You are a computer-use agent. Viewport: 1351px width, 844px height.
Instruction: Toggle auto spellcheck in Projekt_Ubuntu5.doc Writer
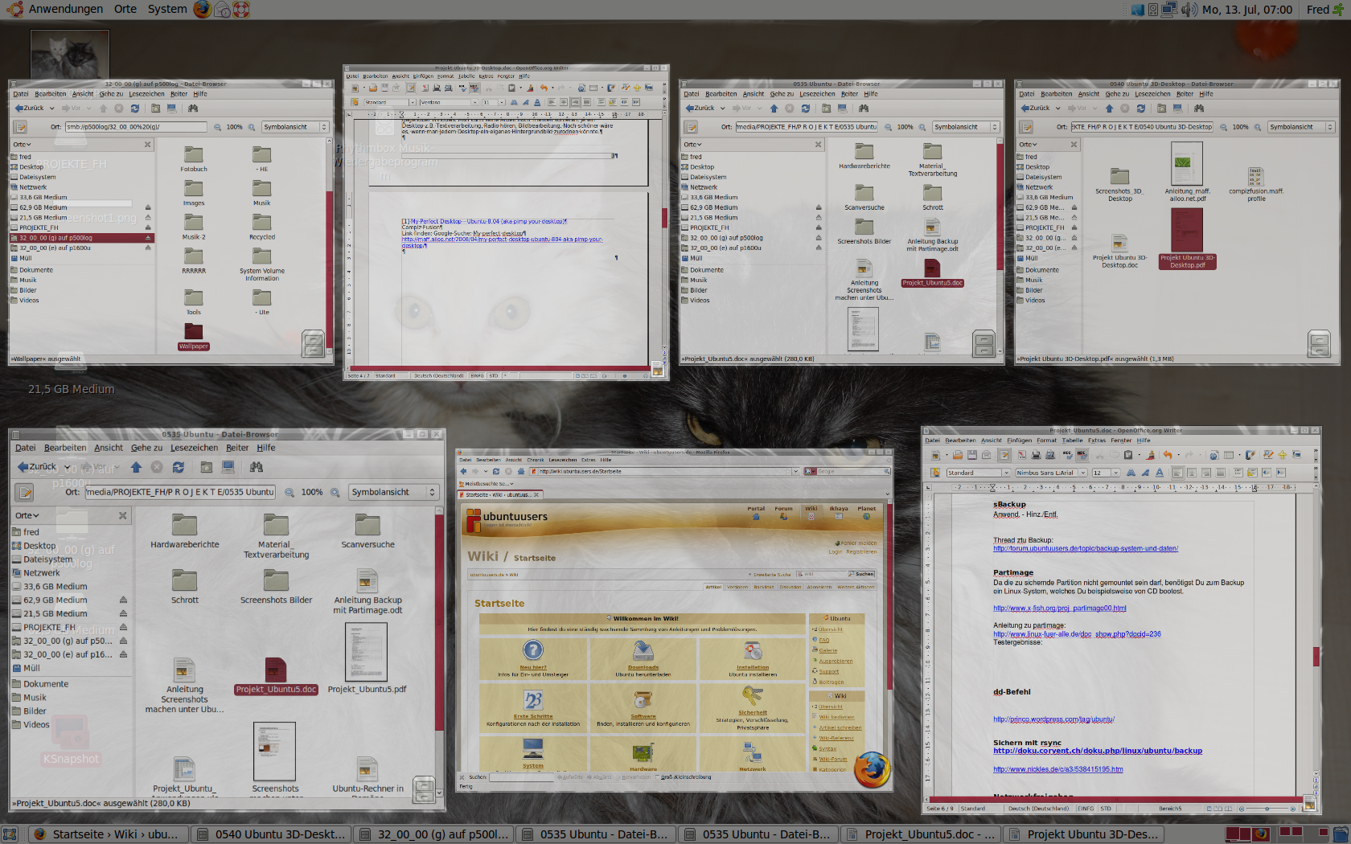click(1082, 455)
